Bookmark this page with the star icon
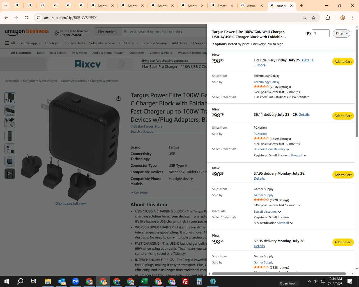Screen dimensions: 359x287 click(x=314, y=18)
